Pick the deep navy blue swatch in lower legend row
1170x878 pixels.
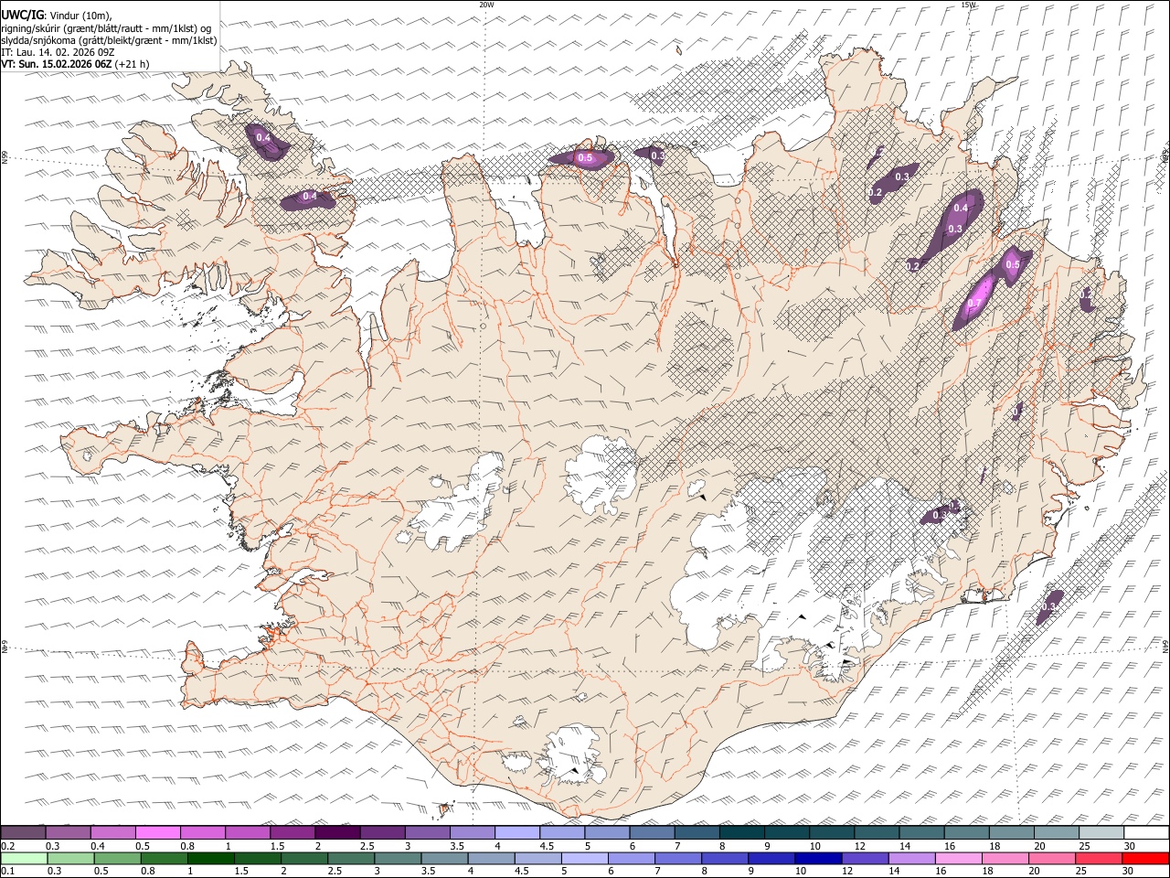point(818,859)
